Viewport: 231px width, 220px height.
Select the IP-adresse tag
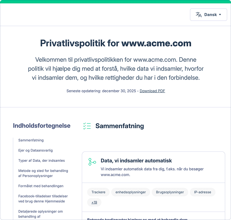pyautogui.click(x=202, y=192)
